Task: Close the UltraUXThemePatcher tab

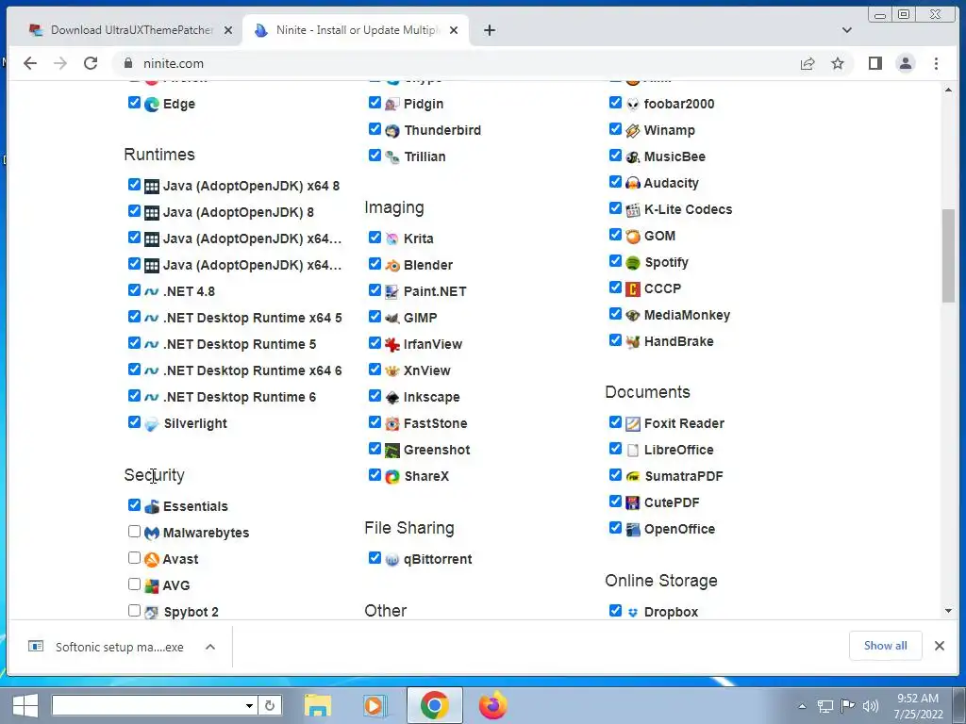Action: point(228,30)
